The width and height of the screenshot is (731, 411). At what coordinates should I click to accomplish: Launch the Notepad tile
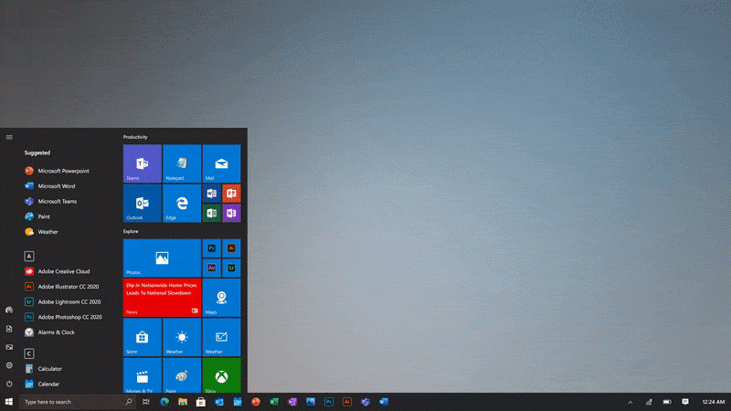(x=181, y=163)
